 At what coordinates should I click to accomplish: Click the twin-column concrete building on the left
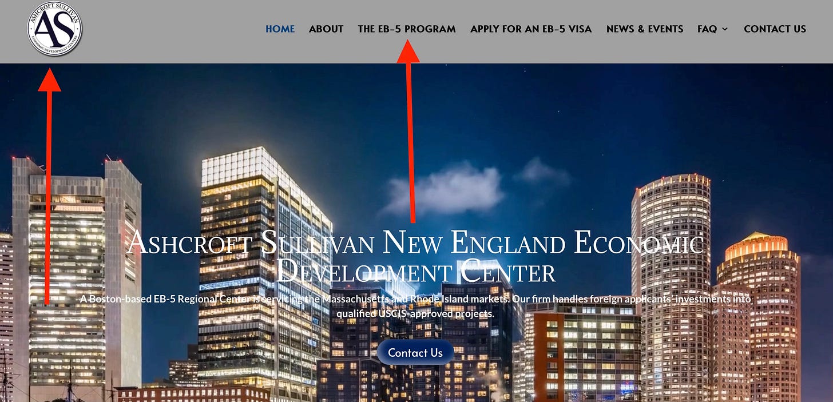(x=77, y=274)
